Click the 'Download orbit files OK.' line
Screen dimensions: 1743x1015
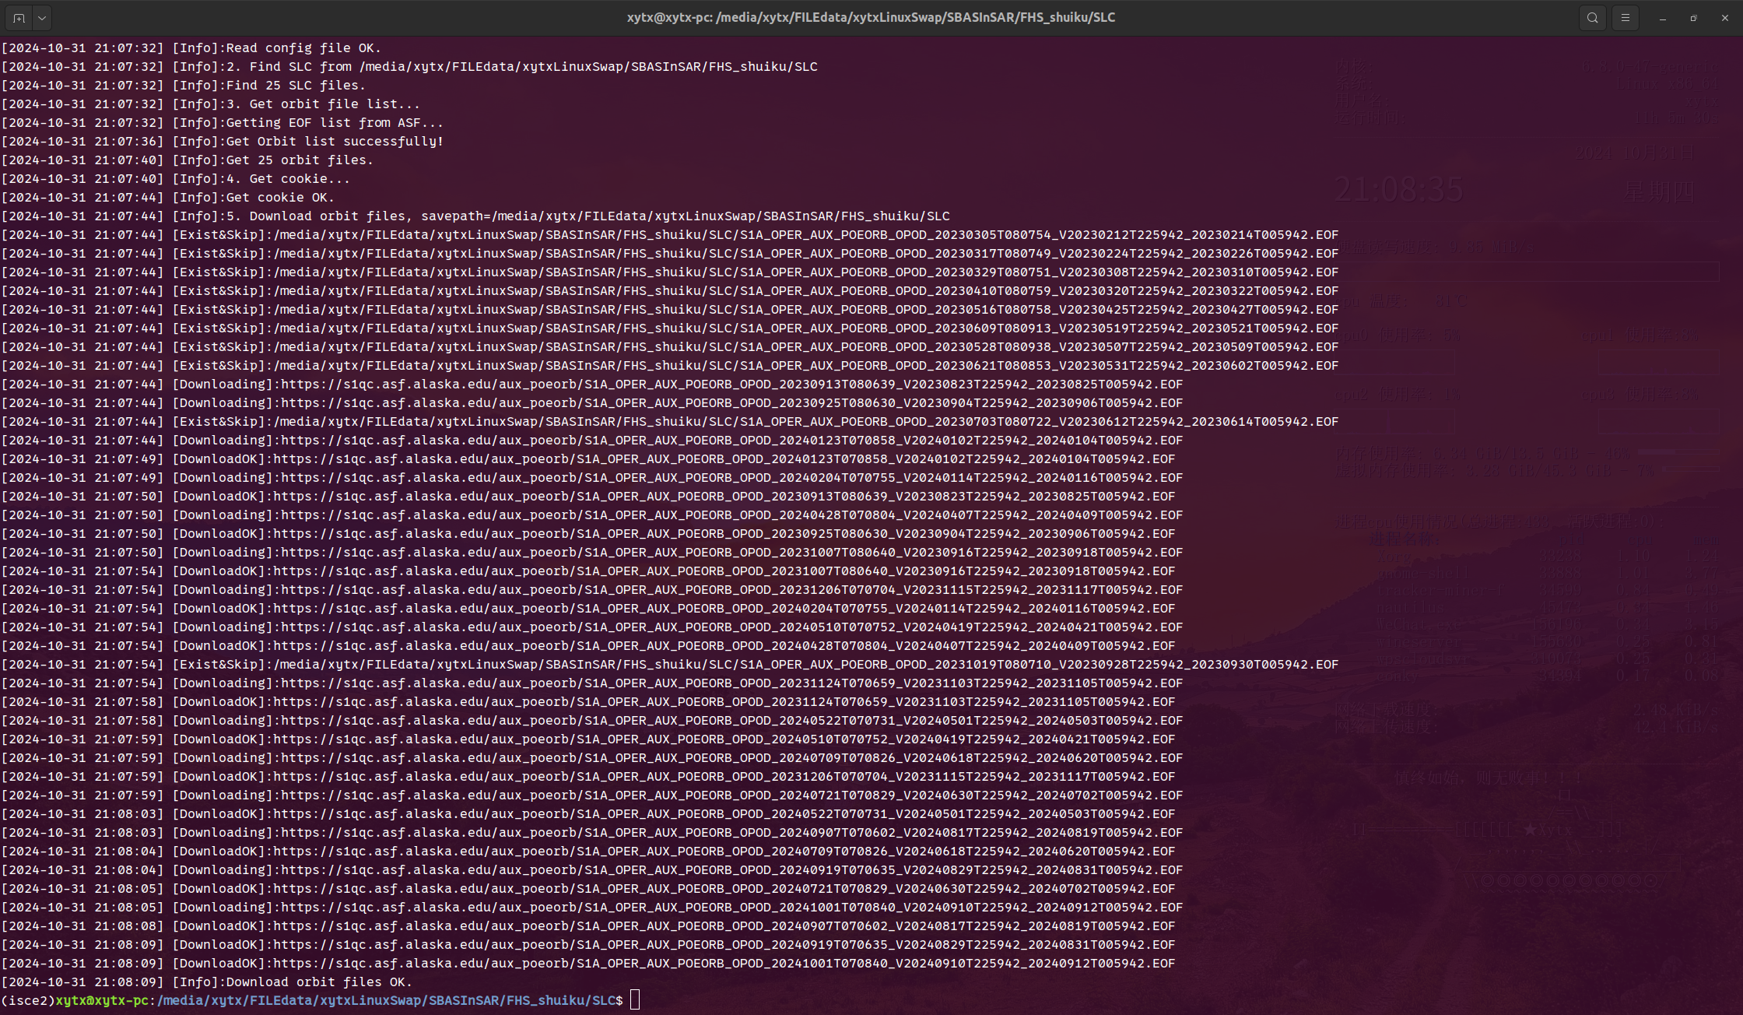click(x=207, y=982)
